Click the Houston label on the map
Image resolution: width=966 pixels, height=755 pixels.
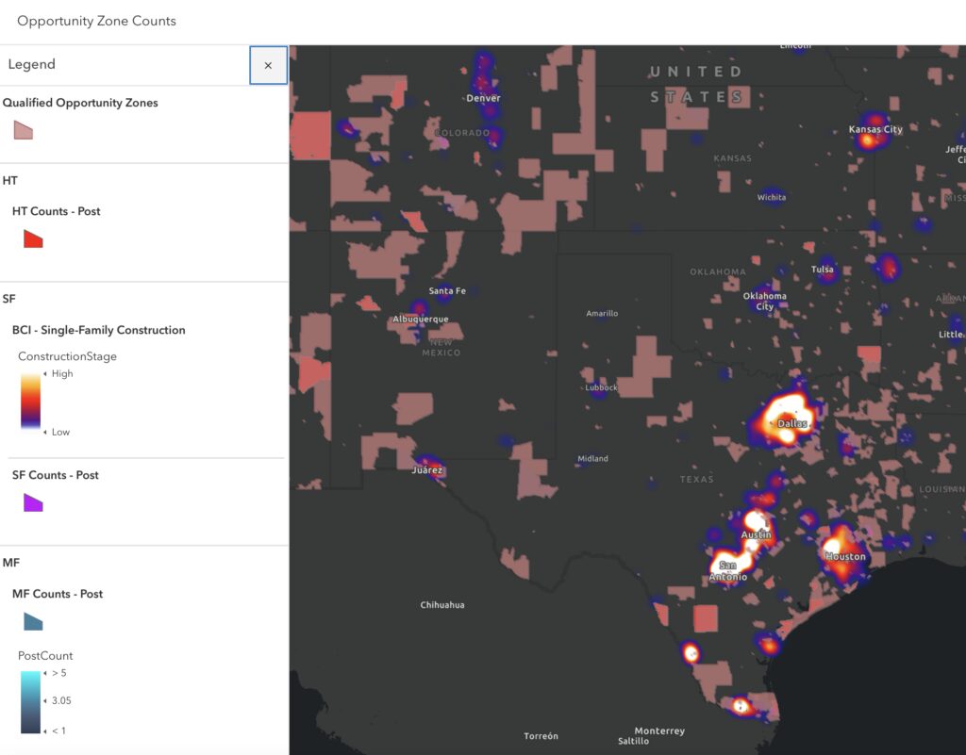click(x=845, y=556)
